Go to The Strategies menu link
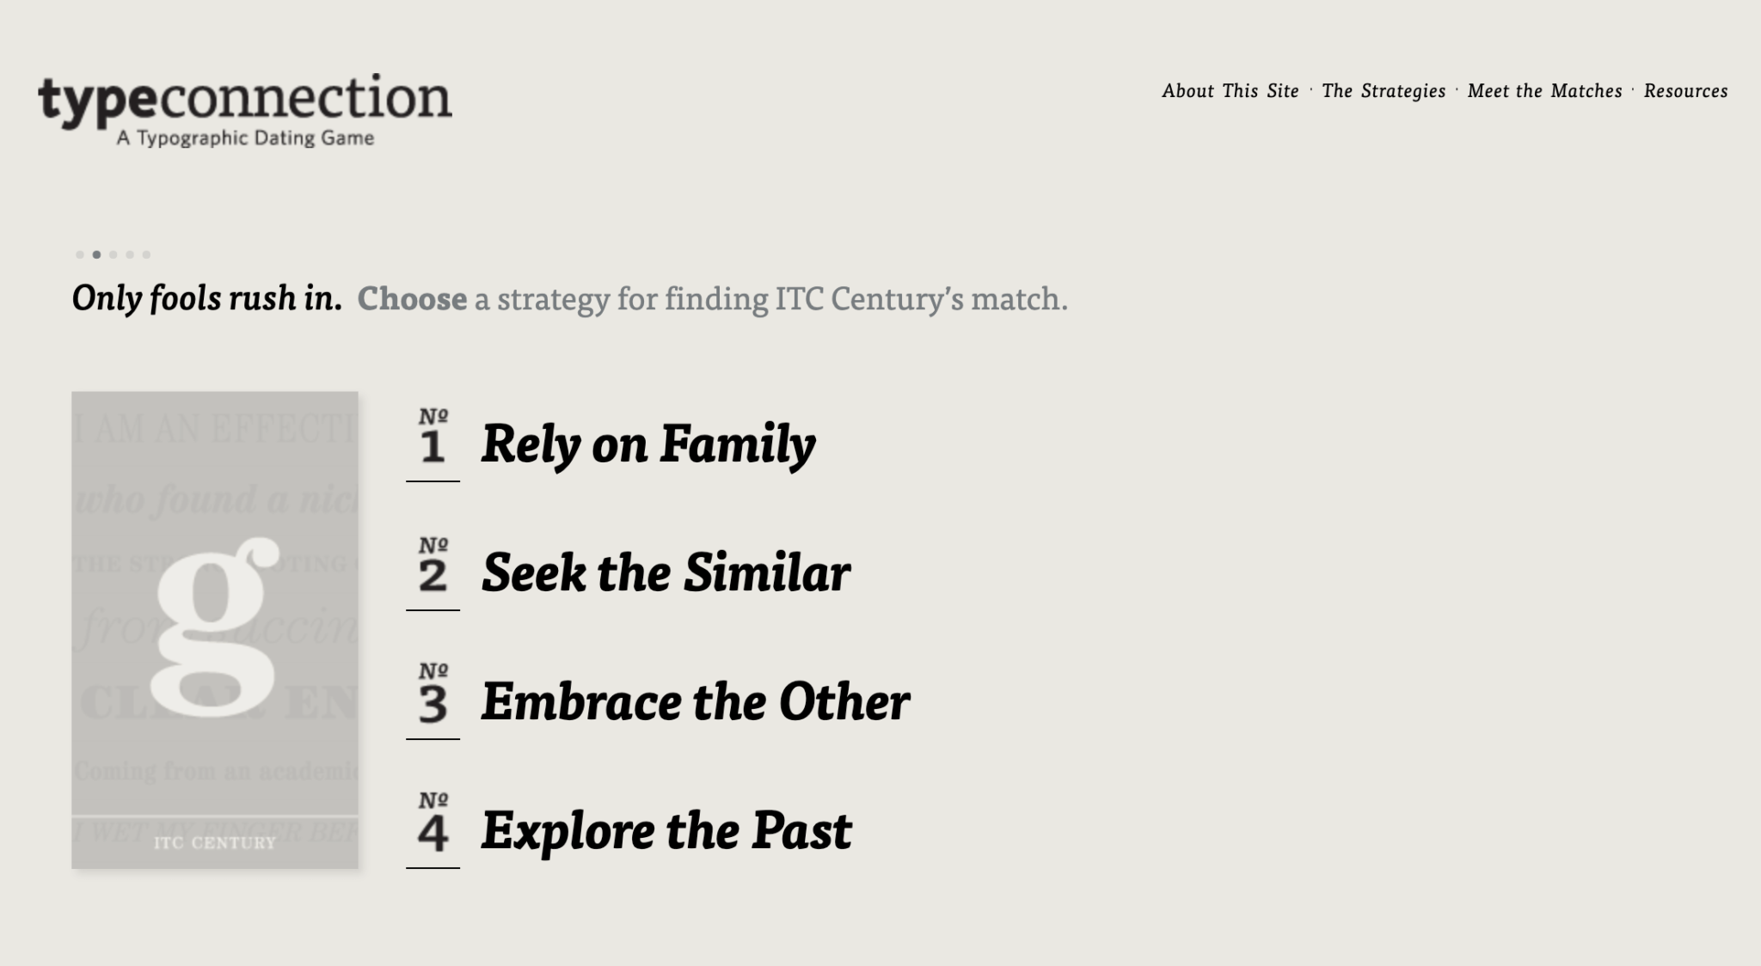This screenshot has height=966, width=1761. click(1383, 91)
